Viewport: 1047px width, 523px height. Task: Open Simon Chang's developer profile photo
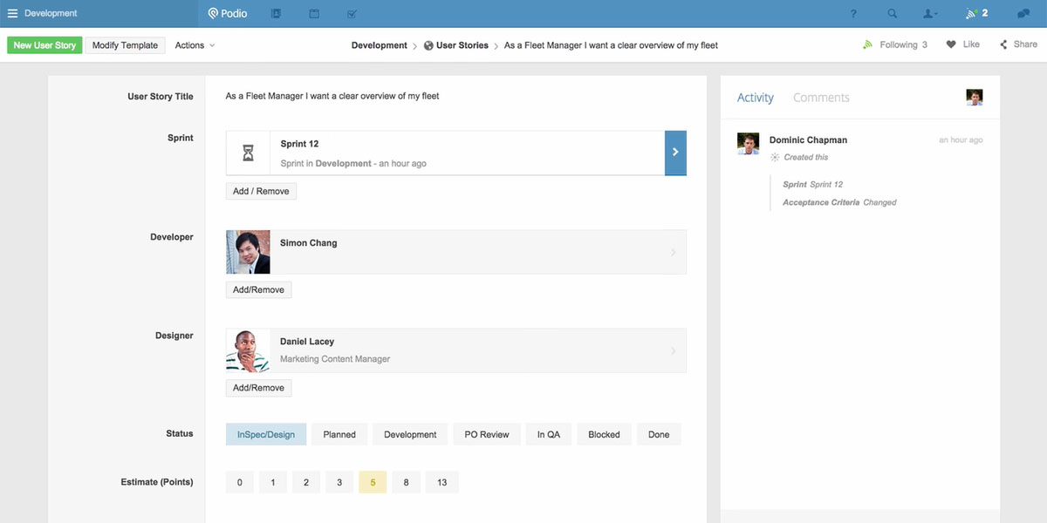click(248, 252)
